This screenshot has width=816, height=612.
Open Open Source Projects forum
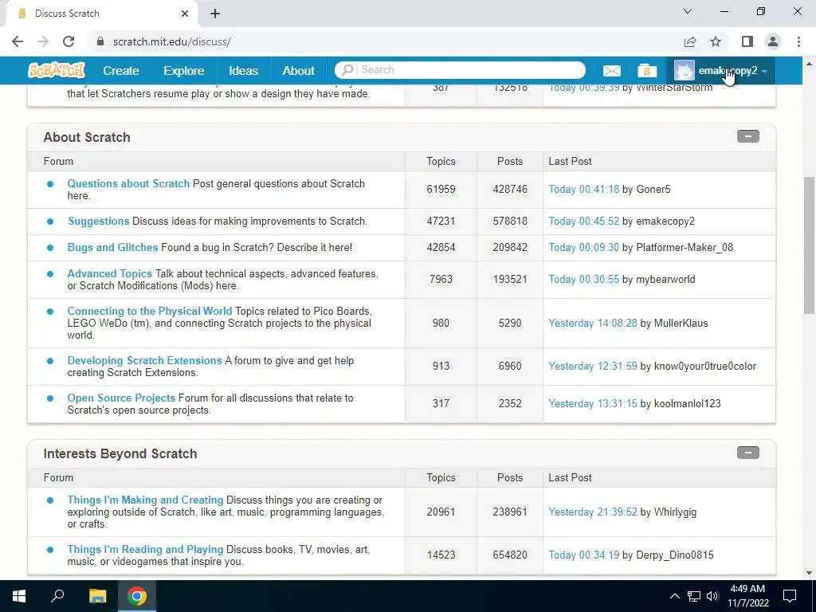[x=121, y=398]
